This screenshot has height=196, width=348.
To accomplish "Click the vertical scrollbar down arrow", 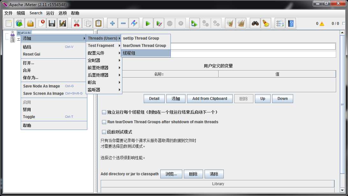I will (x=342, y=190).
